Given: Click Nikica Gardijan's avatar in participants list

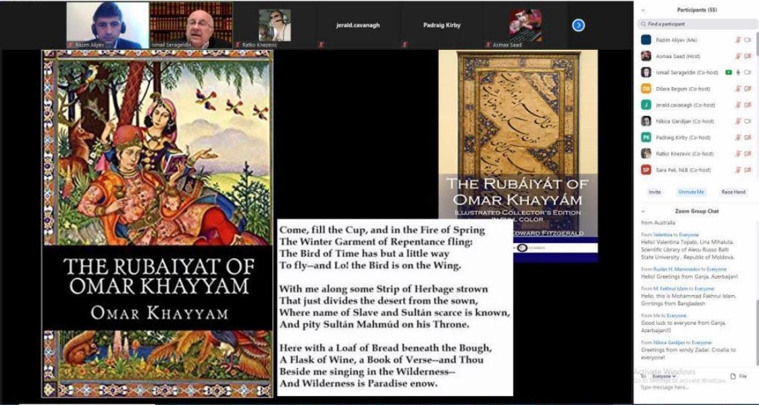Looking at the screenshot, I should coord(646,122).
